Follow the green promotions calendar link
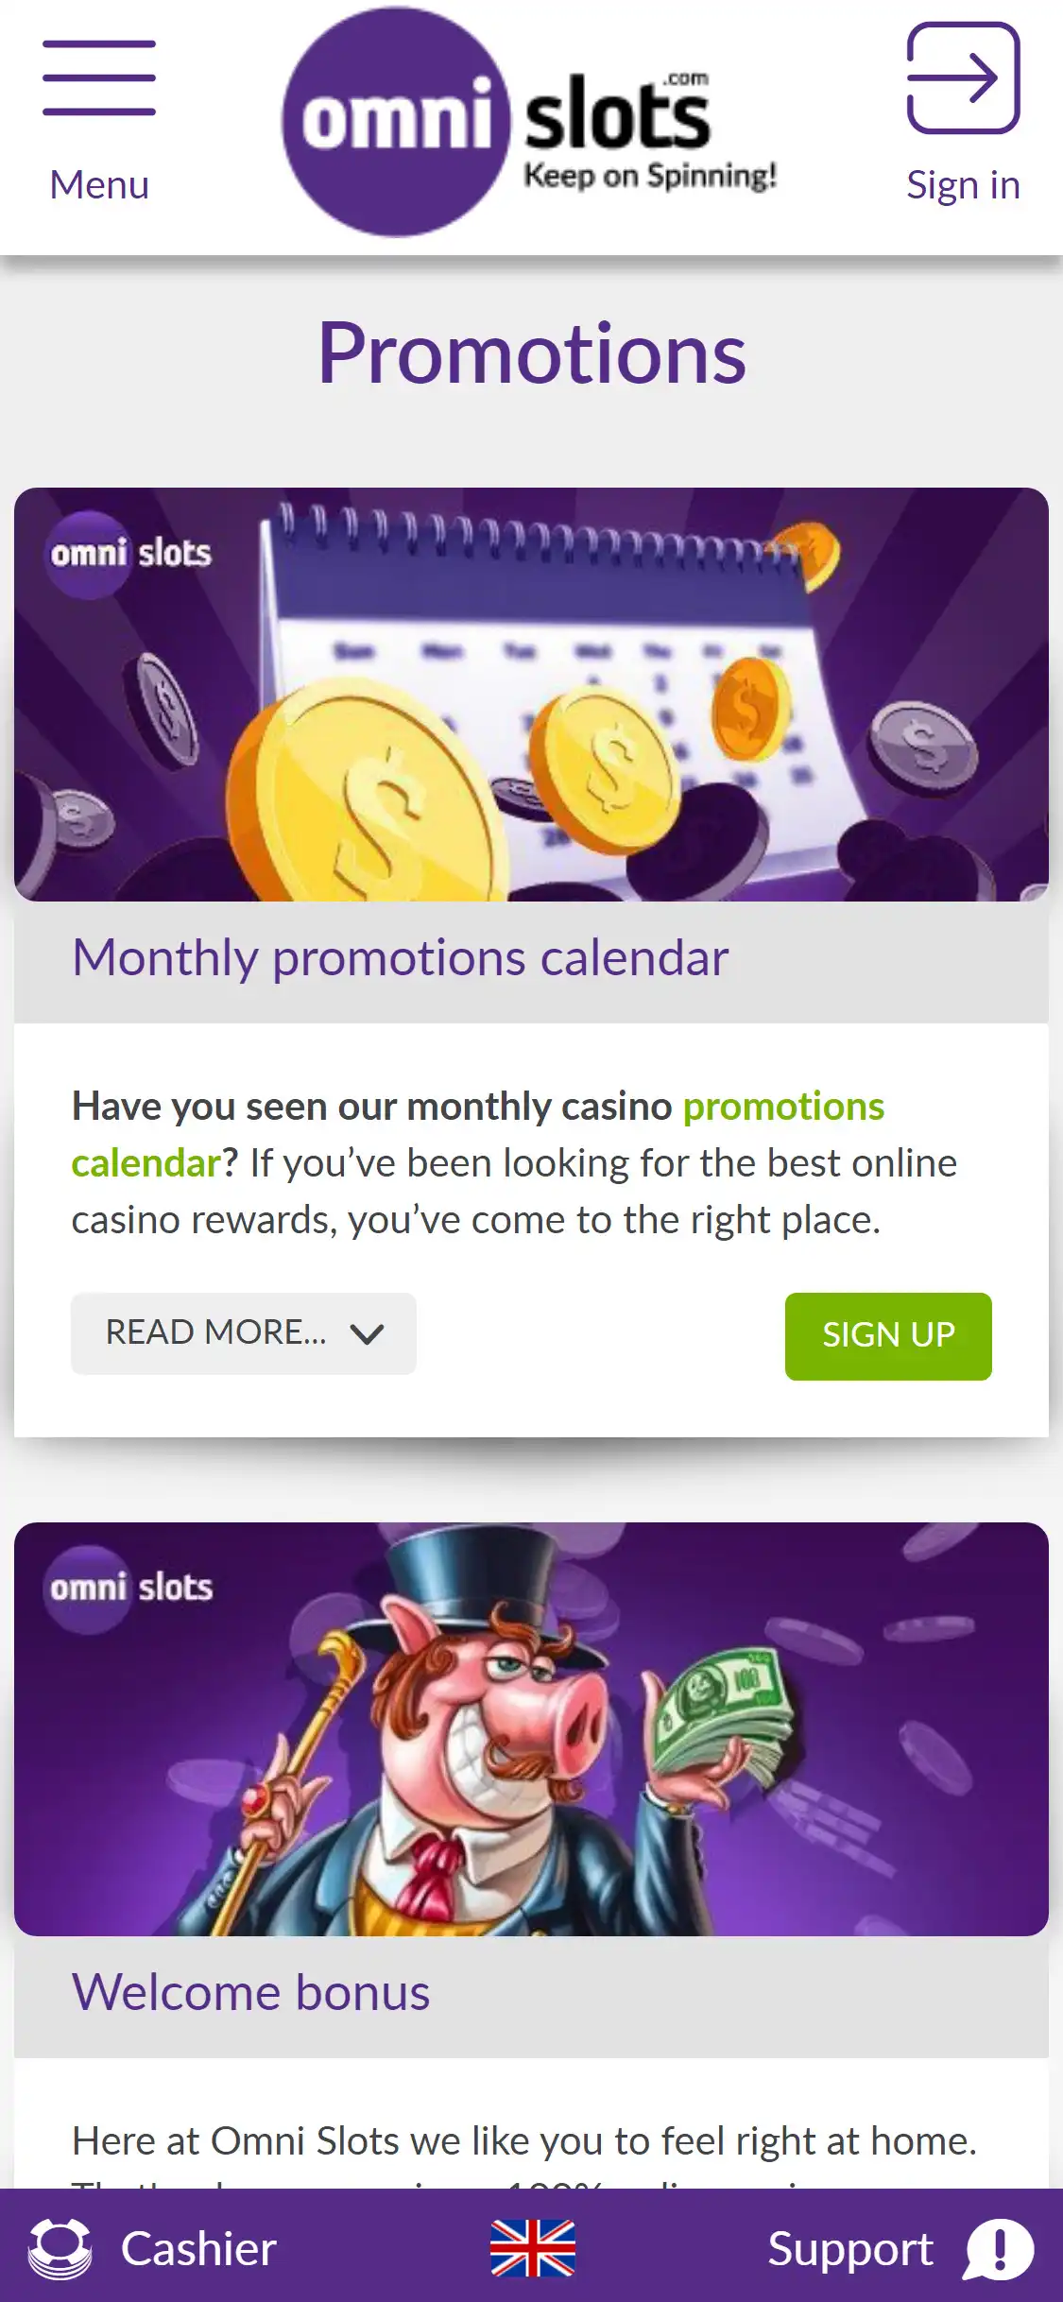The image size is (1063, 2302). tap(782, 1107)
